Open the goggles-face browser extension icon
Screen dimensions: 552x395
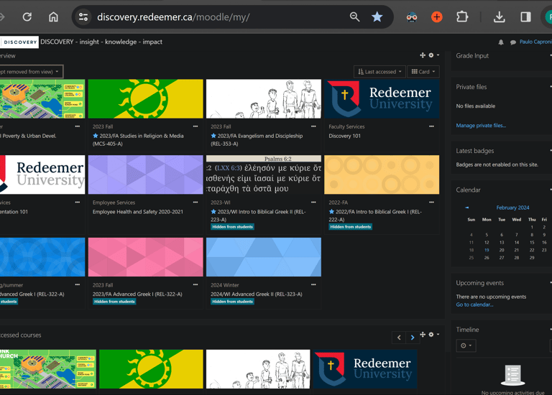pos(412,17)
